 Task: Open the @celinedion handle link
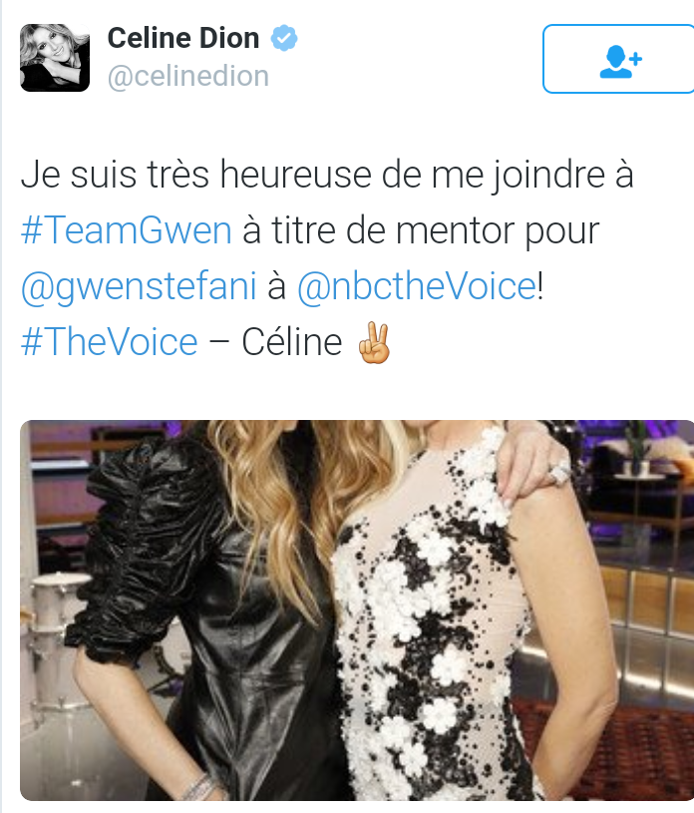188,76
